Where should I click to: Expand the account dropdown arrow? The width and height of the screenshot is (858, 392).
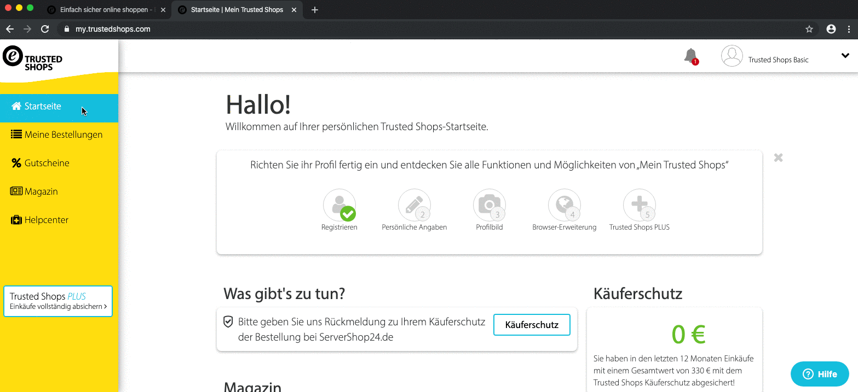coord(845,56)
